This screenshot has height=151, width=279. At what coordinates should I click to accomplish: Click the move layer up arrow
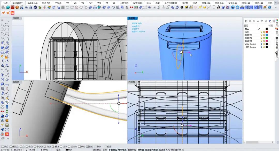[x=258, y=21]
